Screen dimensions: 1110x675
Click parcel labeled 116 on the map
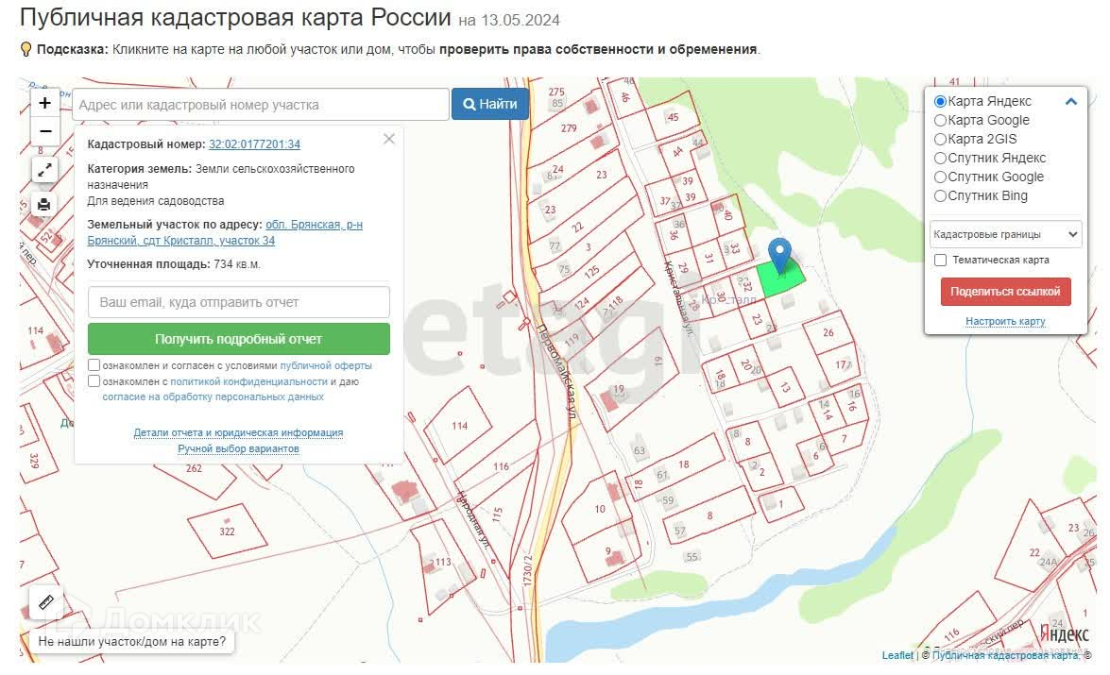(x=502, y=466)
